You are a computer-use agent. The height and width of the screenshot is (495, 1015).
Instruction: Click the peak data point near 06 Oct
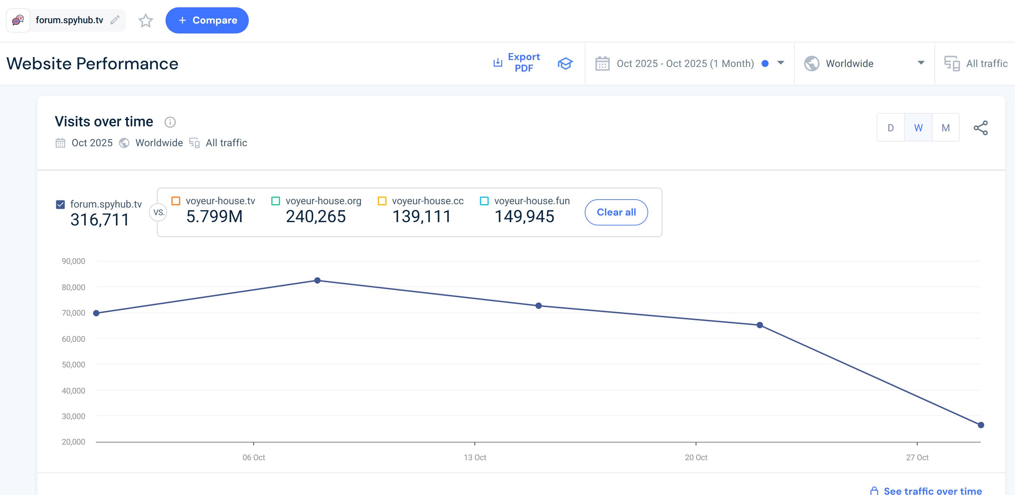click(x=317, y=280)
